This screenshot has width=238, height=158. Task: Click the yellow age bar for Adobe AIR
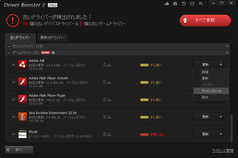click(x=144, y=65)
